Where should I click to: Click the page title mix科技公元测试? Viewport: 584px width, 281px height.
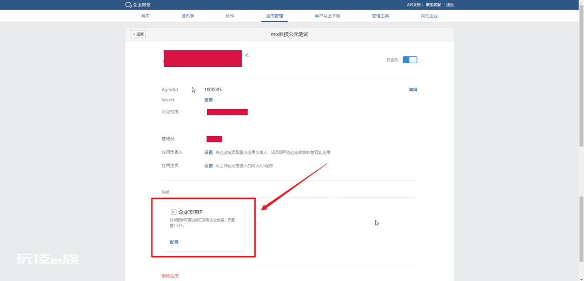point(289,34)
